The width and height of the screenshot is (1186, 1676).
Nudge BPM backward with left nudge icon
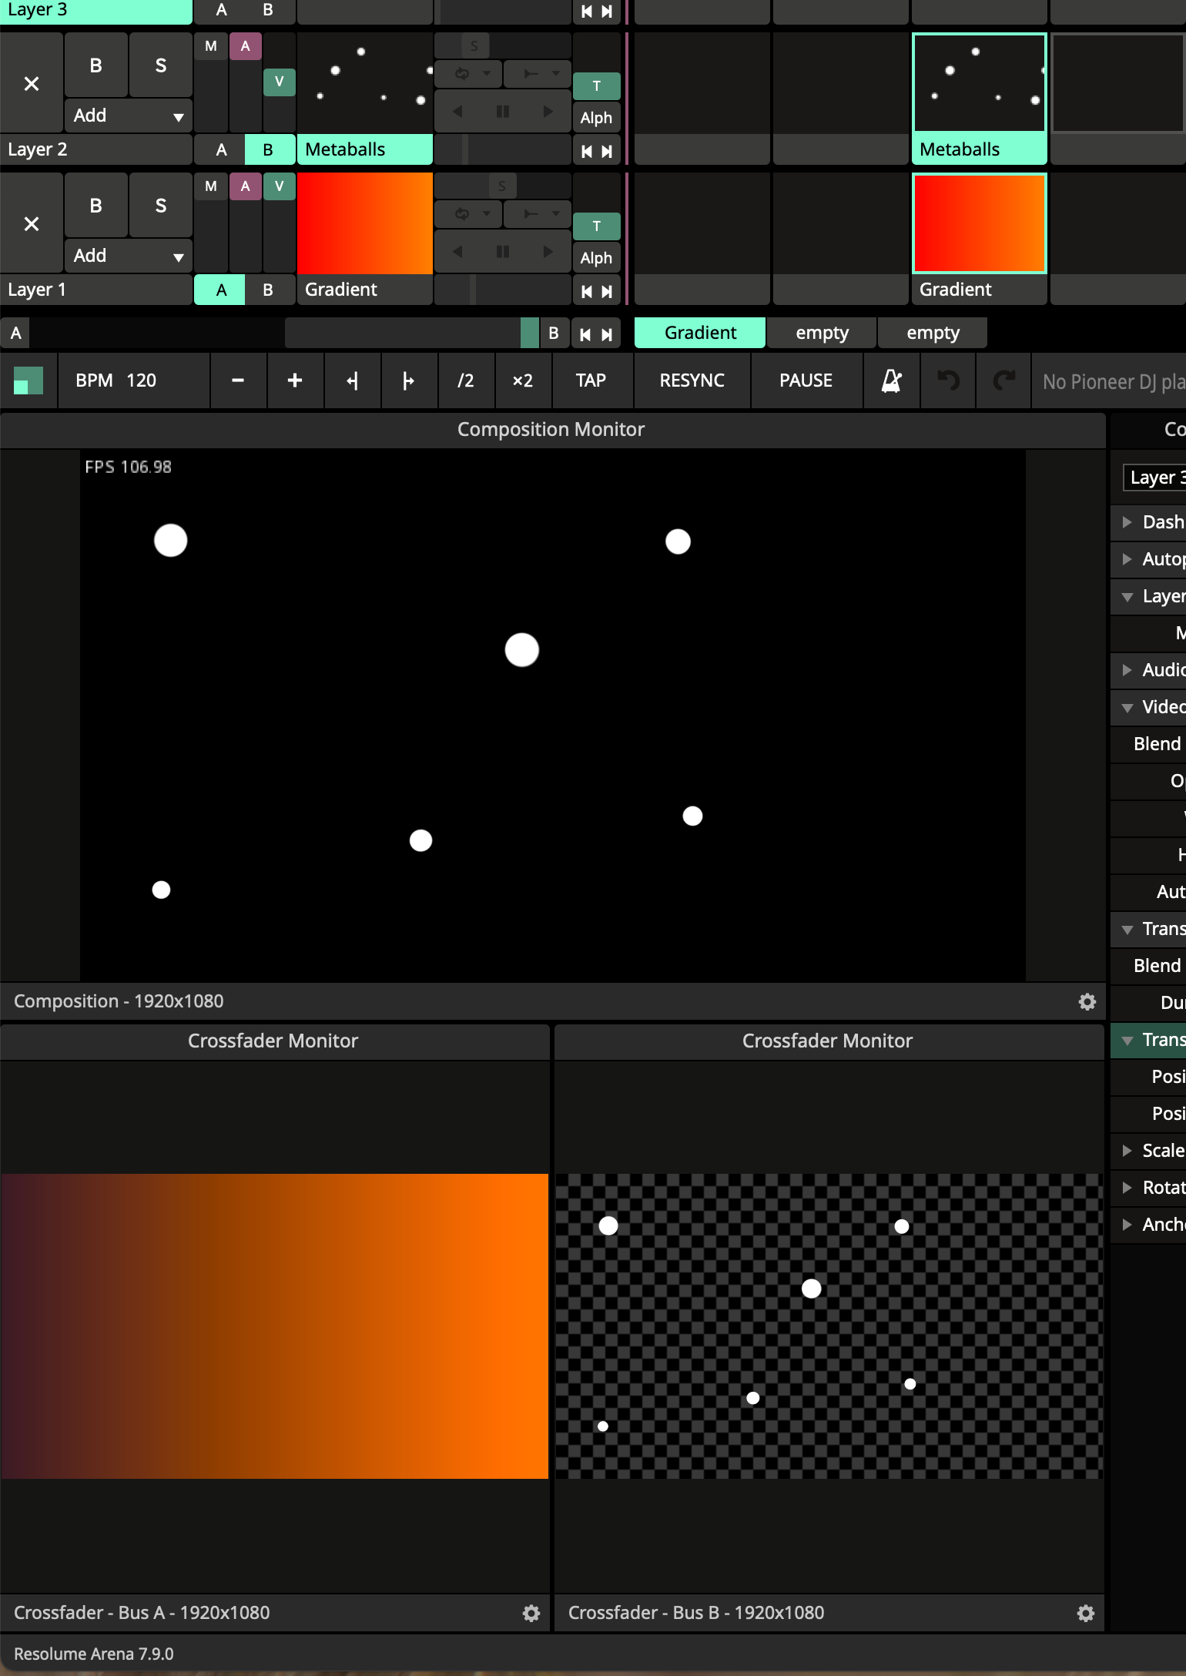pos(352,380)
